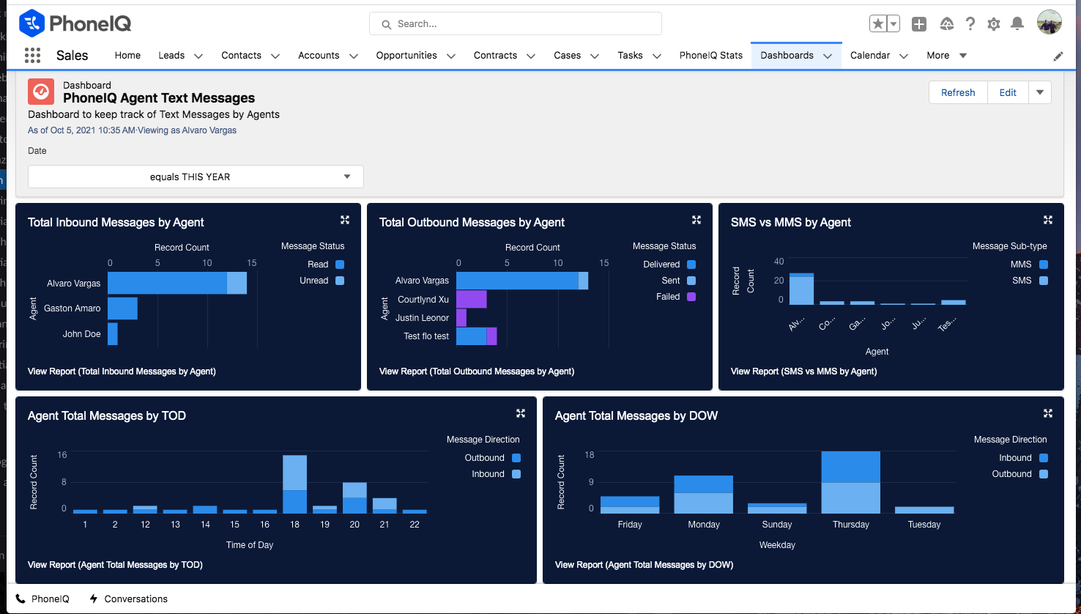Click the Unread status legend swatch
Screen dimensions: 1081x614
tap(340, 281)
